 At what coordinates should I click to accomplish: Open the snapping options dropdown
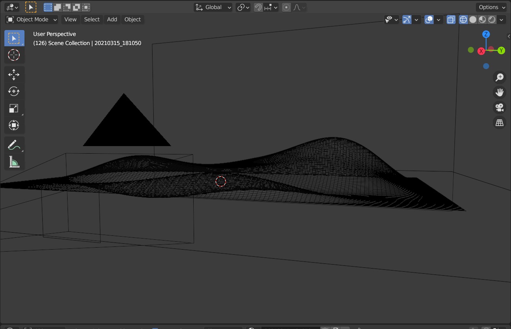pos(271,7)
